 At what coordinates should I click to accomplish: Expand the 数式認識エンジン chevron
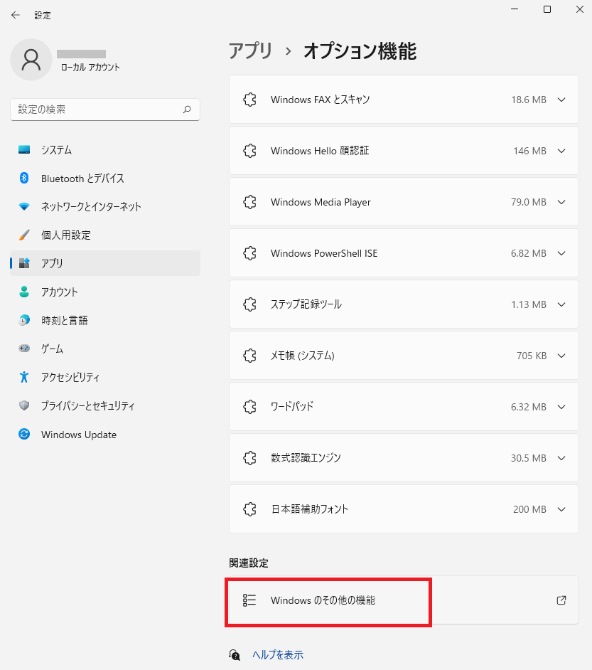tap(561, 458)
